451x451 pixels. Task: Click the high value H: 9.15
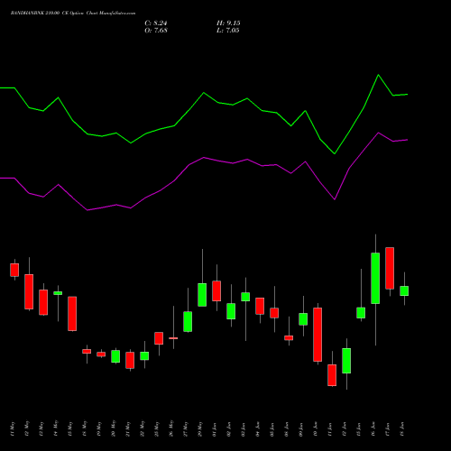click(228, 23)
